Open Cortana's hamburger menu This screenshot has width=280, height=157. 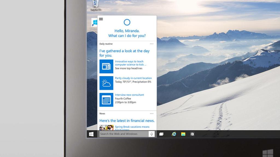[x=101, y=19]
